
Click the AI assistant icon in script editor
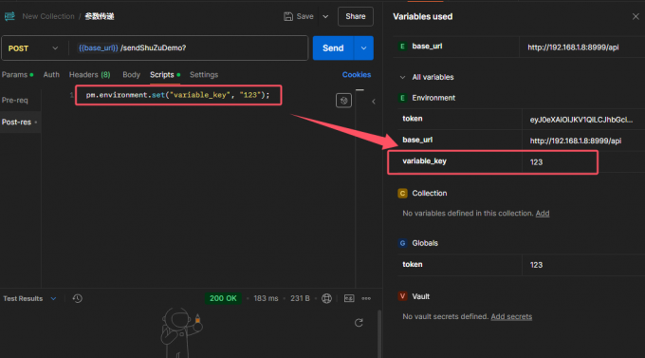[x=344, y=101]
